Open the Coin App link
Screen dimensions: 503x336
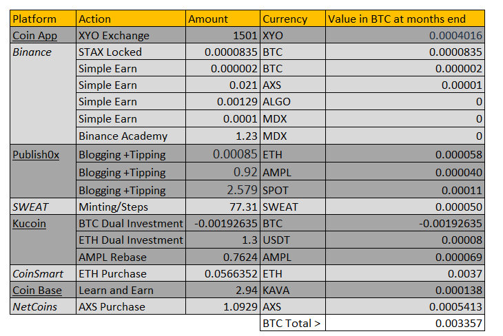click(x=34, y=36)
